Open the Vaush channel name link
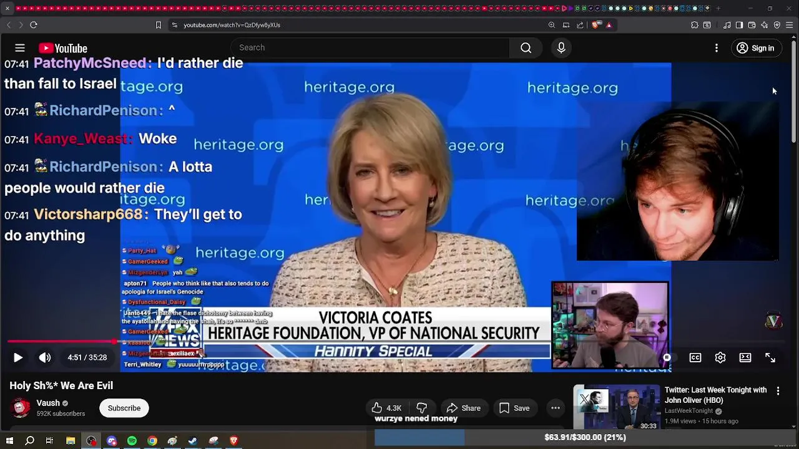The image size is (799, 449). click(48, 403)
